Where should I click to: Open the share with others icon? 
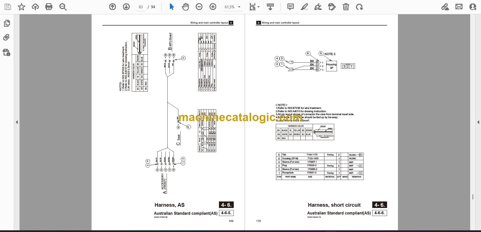click(473, 7)
